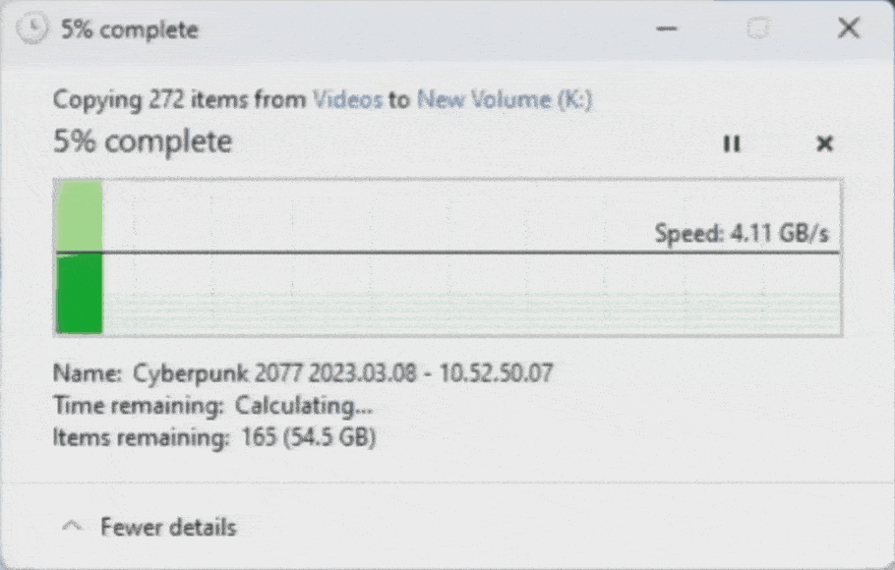Open the New Volume (K:) destination link
The height and width of the screenshot is (570, 895).
coord(505,99)
